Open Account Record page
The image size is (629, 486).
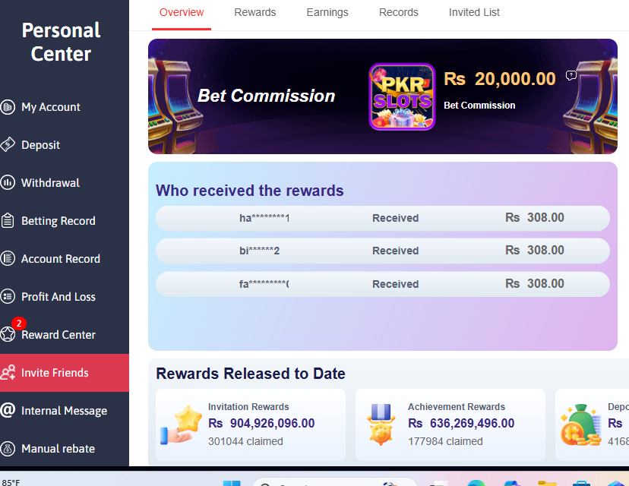(x=64, y=259)
